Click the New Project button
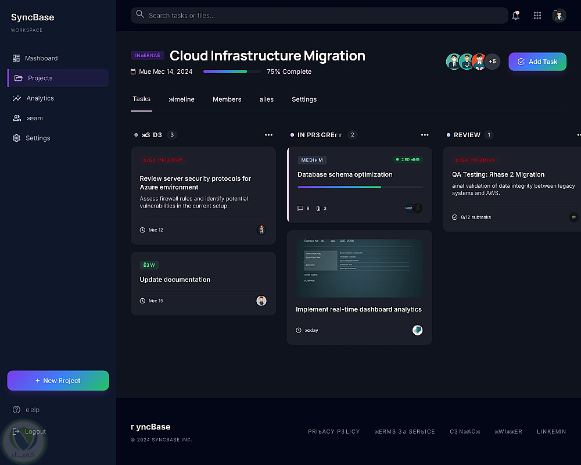This screenshot has width=581, height=465. (58, 381)
